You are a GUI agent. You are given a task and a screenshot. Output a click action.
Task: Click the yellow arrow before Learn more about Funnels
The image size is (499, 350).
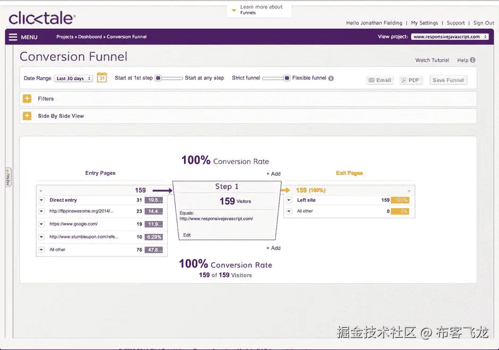(234, 10)
